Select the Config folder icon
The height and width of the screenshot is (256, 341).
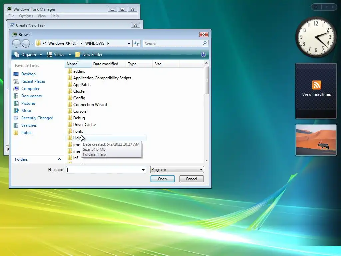tap(70, 98)
